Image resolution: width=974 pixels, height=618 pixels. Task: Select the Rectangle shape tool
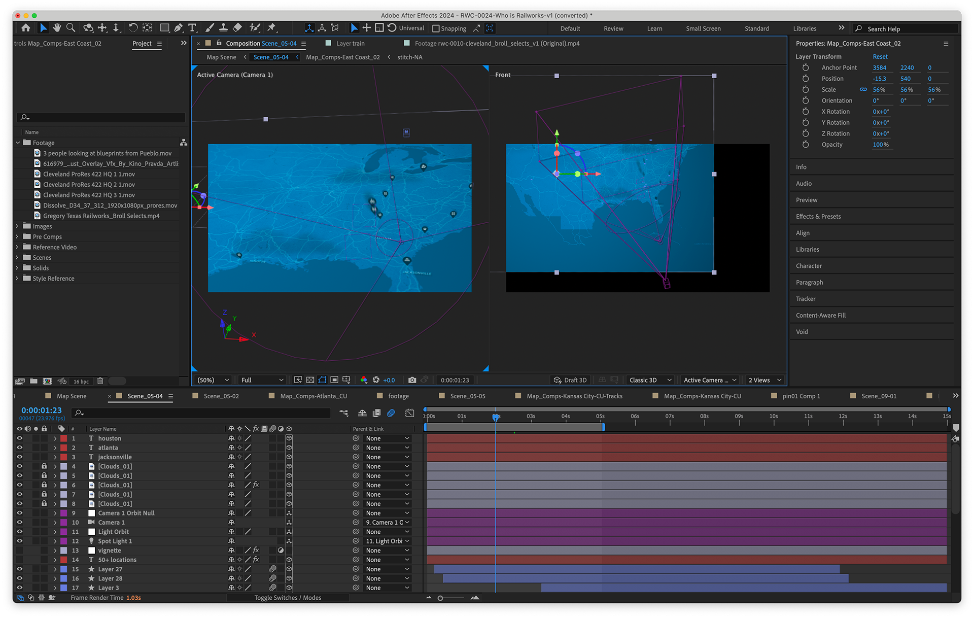pos(165,28)
